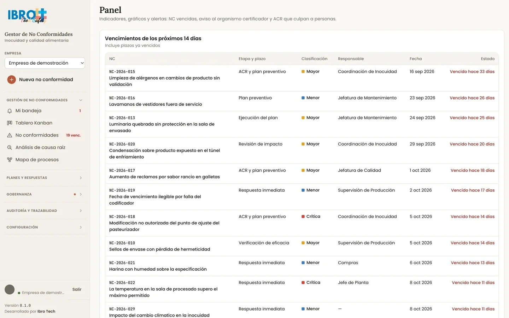Open NC-2026-022 temperatura sala de procesado
The image size is (509, 318).
coord(302,289)
